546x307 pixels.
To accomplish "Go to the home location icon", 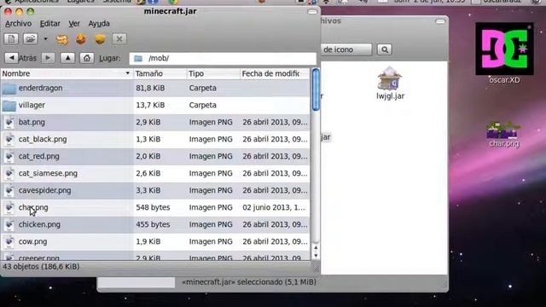I will [x=87, y=58].
